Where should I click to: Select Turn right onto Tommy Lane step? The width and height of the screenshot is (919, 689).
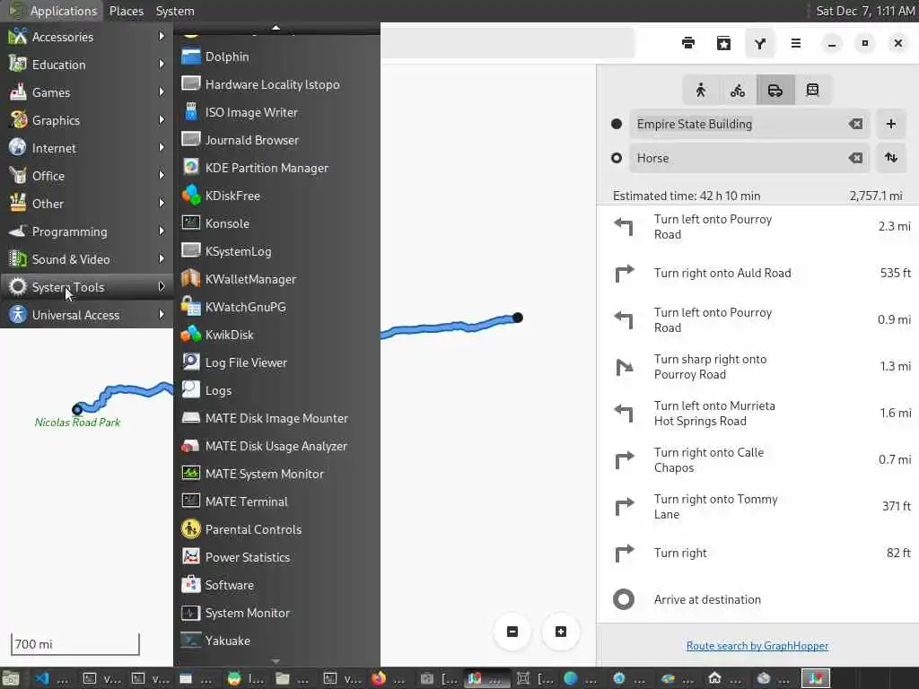coord(757,507)
